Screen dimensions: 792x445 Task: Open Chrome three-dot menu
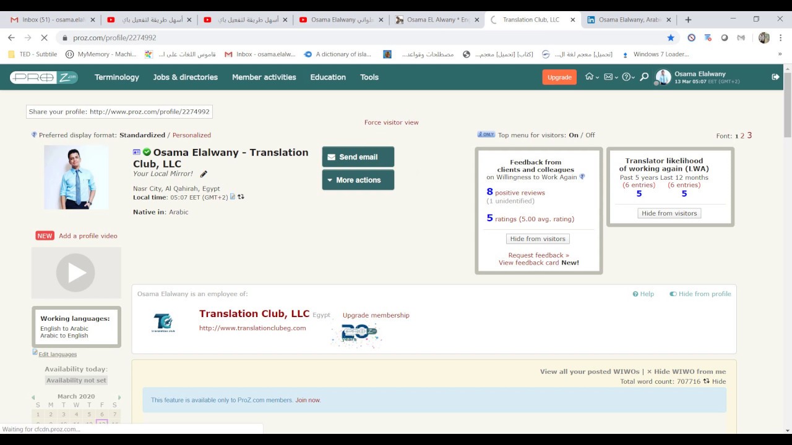pos(780,38)
